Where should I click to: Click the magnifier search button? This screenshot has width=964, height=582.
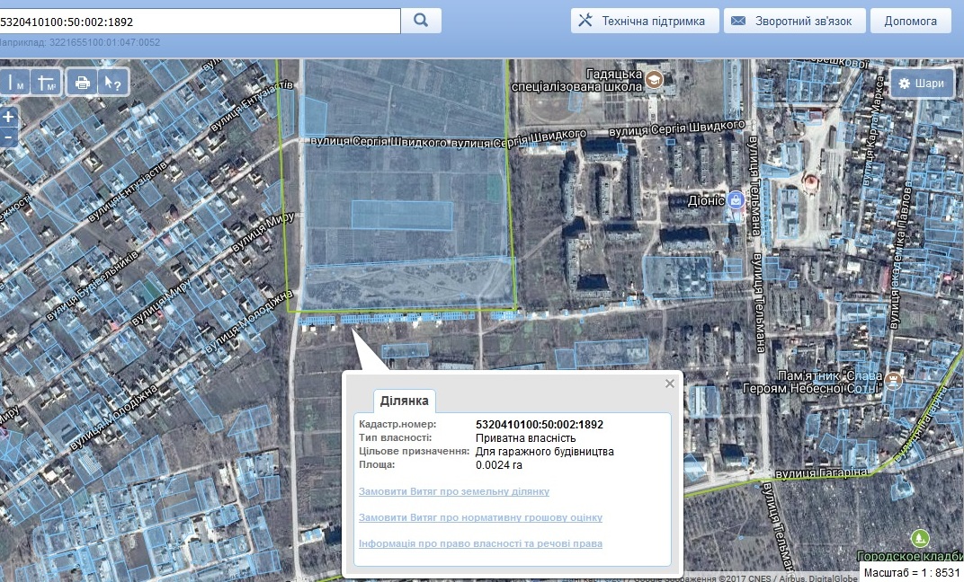pyautogui.click(x=421, y=21)
